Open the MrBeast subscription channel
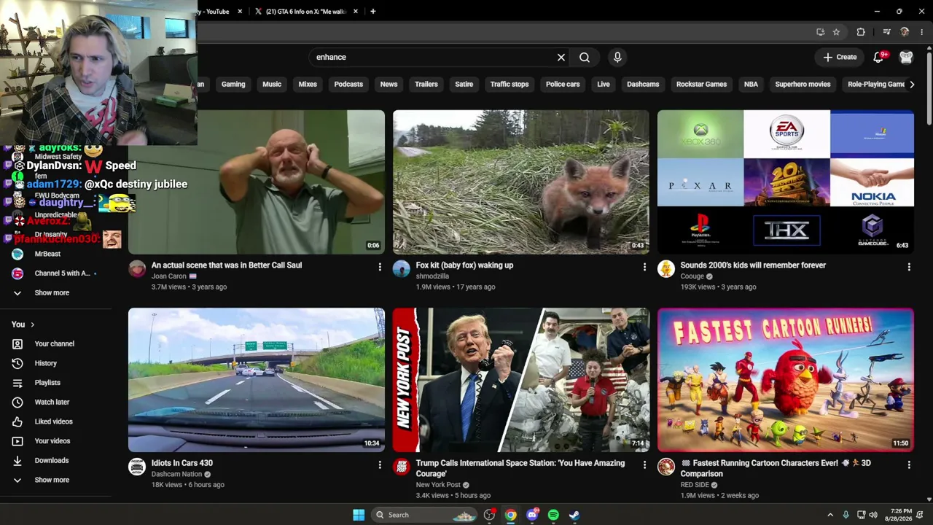Screen dimensions: 933x525 pos(47,254)
